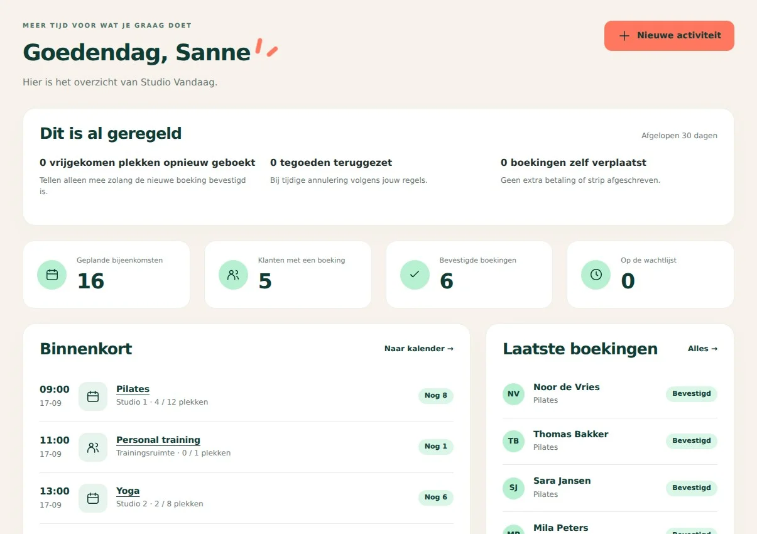757x534 pixels.
Task: Open the Personal training activity link
Action: coord(158,440)
